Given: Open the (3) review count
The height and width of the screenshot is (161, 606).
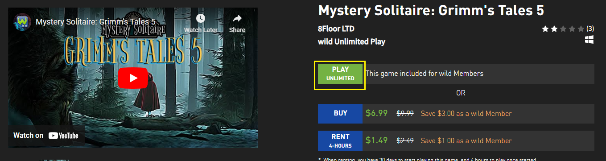Looking at the screenshot, I should point(590,29).
